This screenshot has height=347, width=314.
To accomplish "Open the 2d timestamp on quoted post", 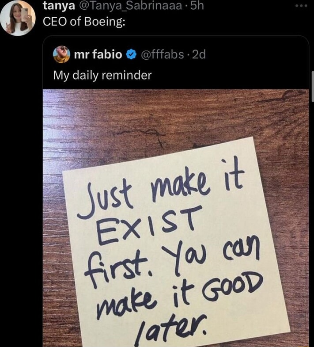I will tap(199, 54).
